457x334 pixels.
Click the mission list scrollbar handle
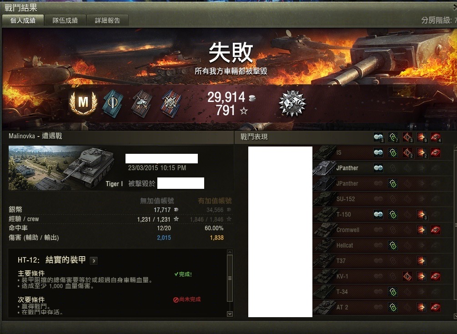click(230, 278)
